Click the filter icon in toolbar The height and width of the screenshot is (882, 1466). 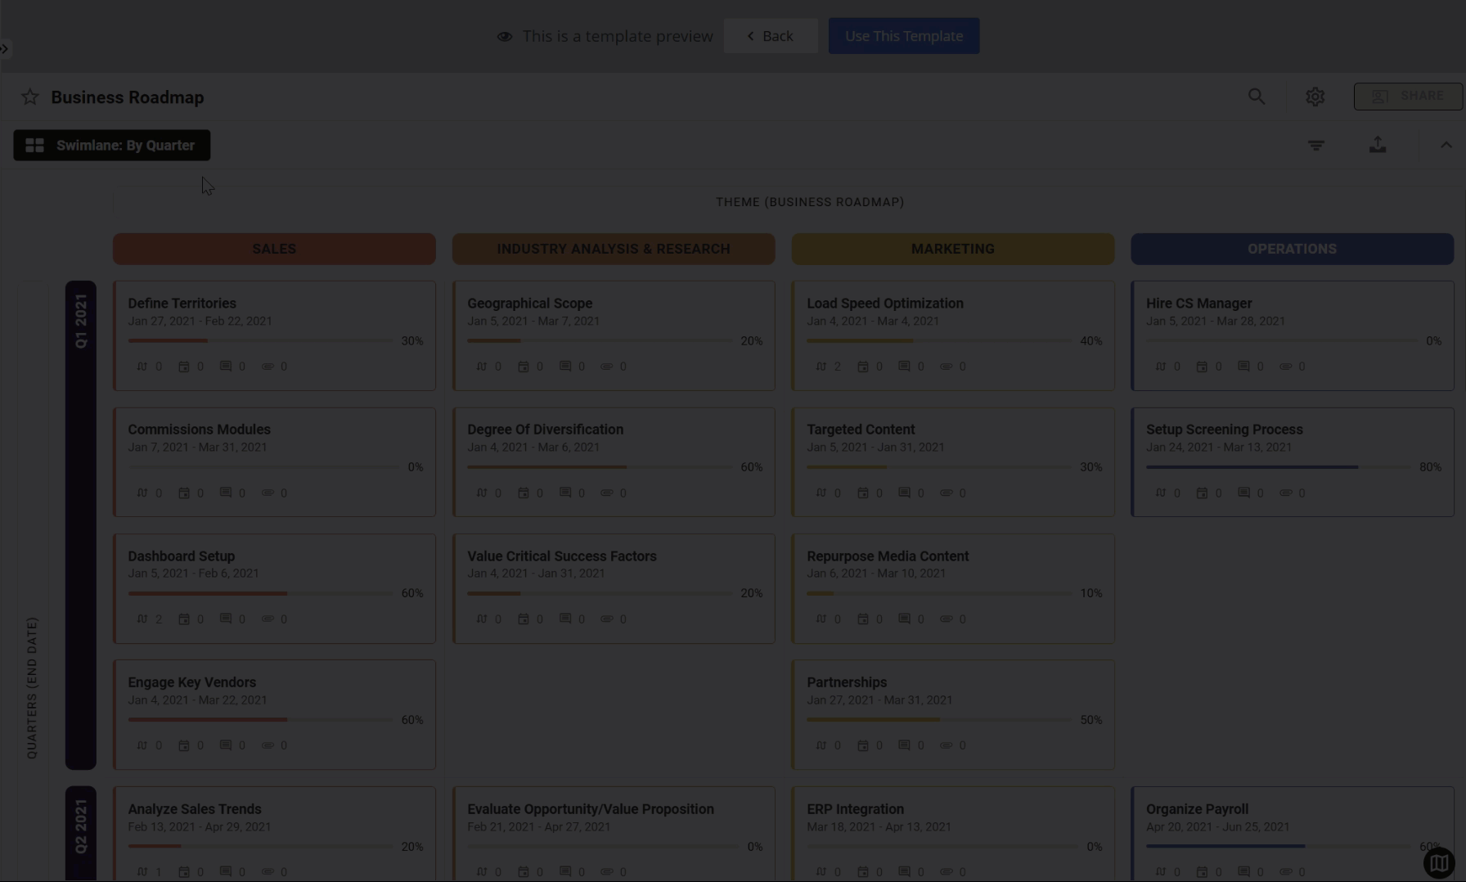tap(1315, 145)
